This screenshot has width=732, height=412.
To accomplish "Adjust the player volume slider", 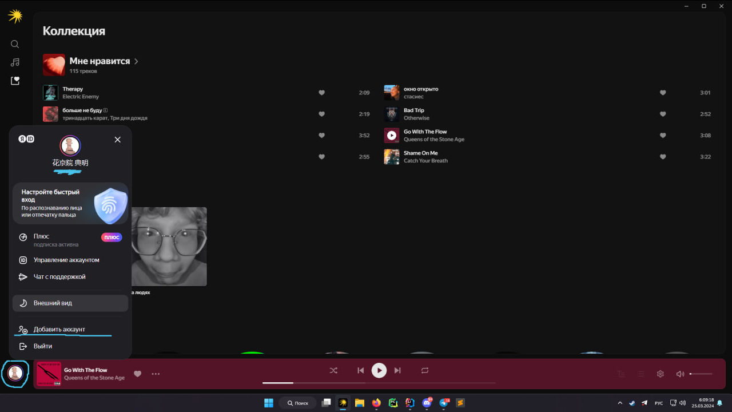I will tap(701, 374).
